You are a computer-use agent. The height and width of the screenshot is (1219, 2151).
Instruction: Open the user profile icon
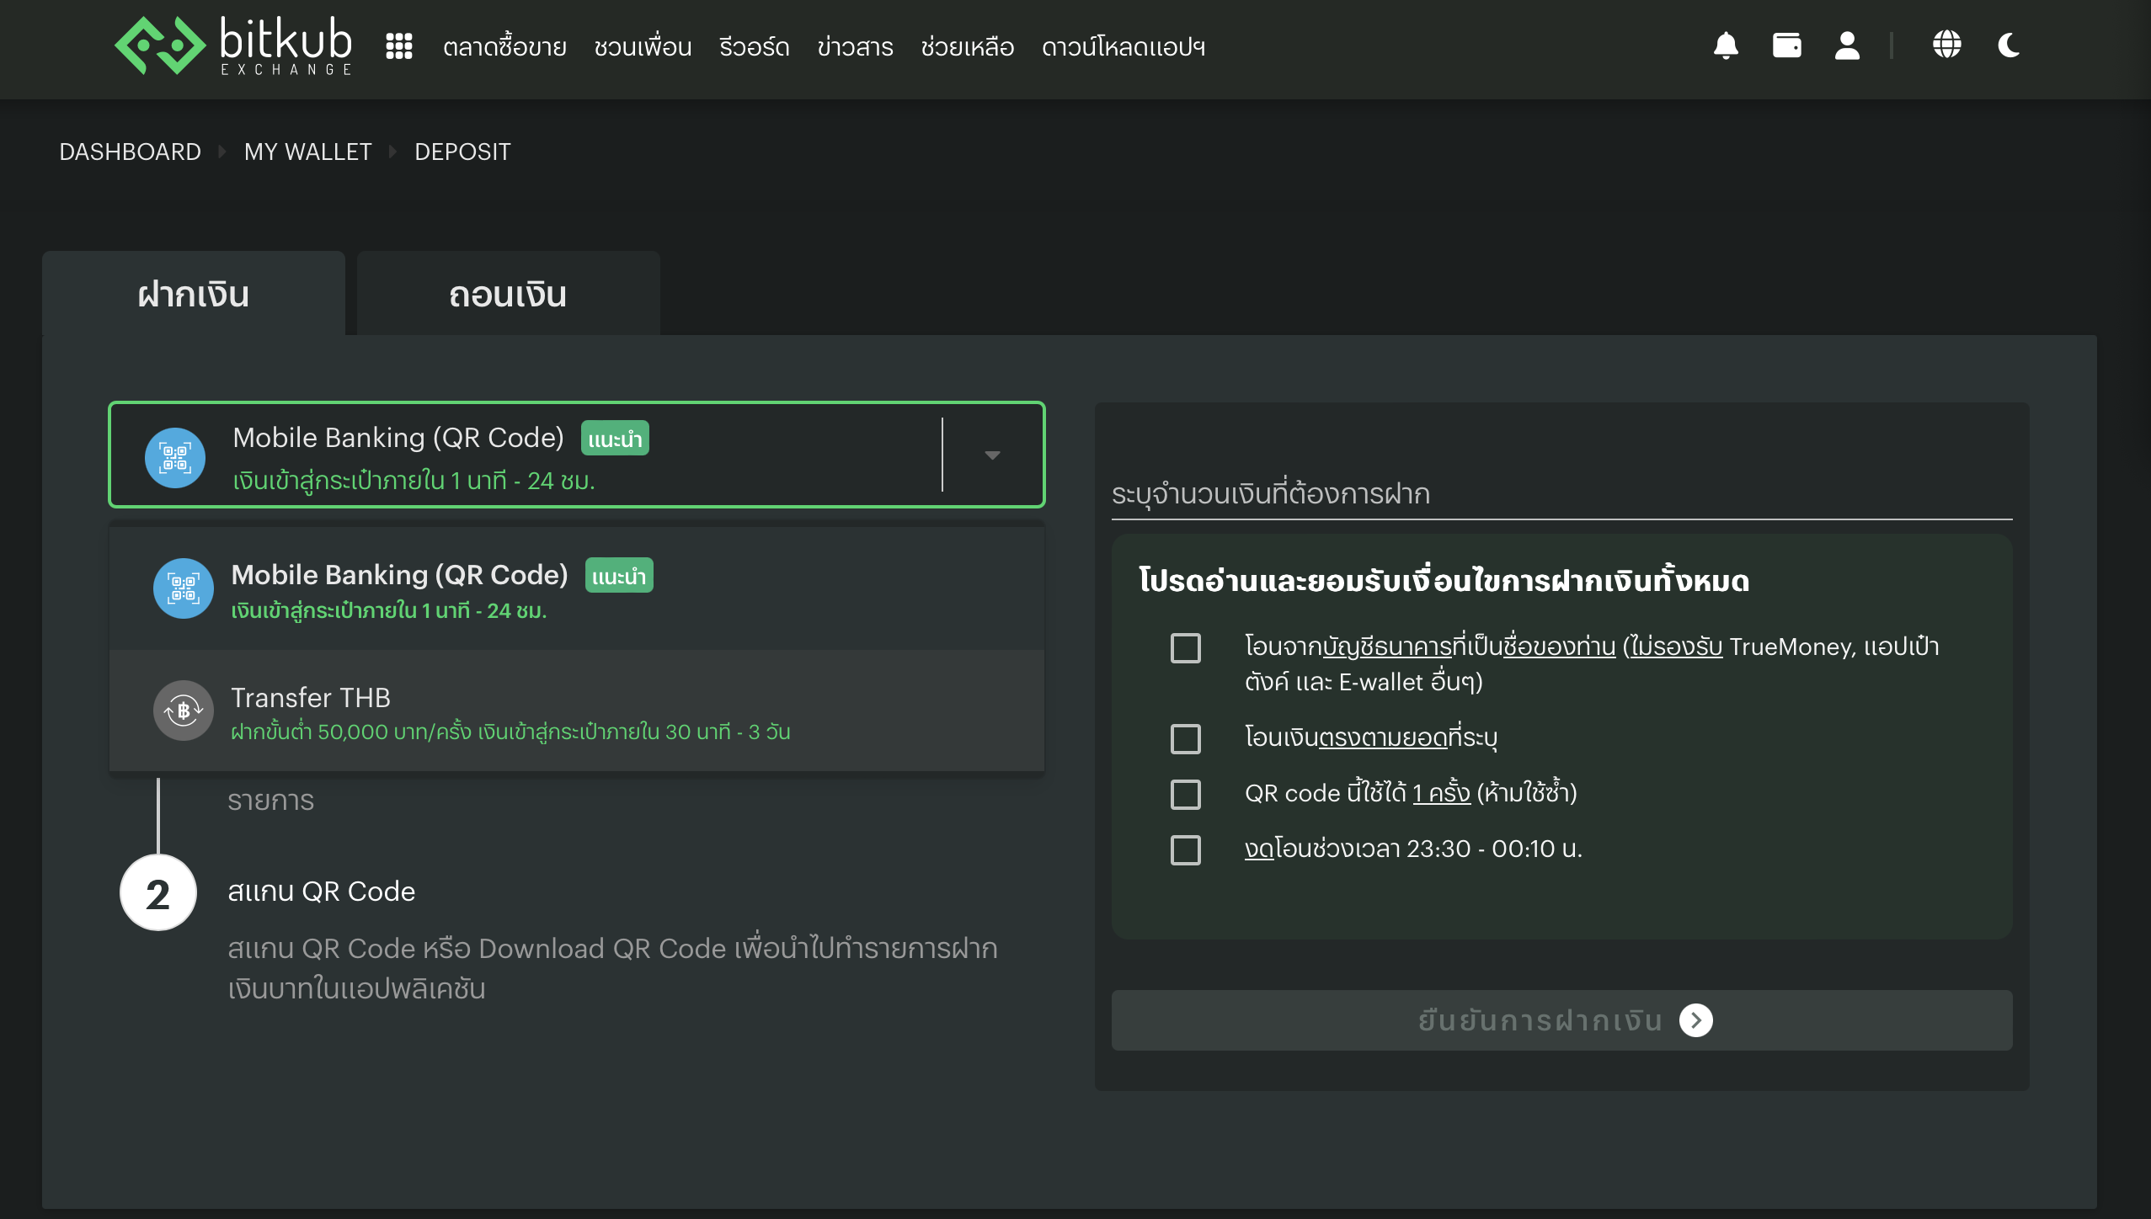(1847, 45)
